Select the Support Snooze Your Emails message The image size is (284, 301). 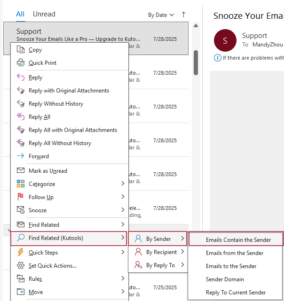[96, 39]
